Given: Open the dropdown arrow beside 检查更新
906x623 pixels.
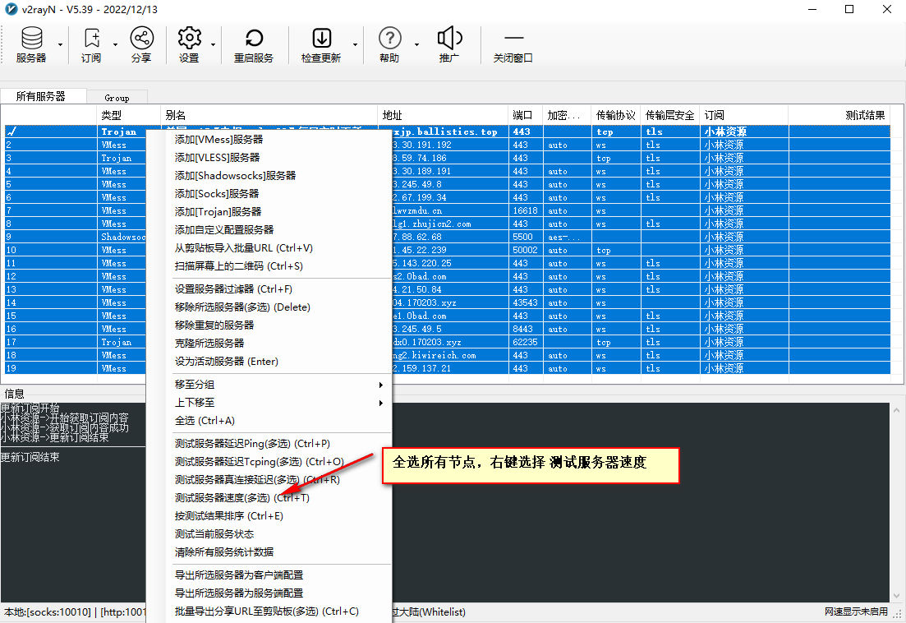Looking at the screenshot, I should 355,44.
